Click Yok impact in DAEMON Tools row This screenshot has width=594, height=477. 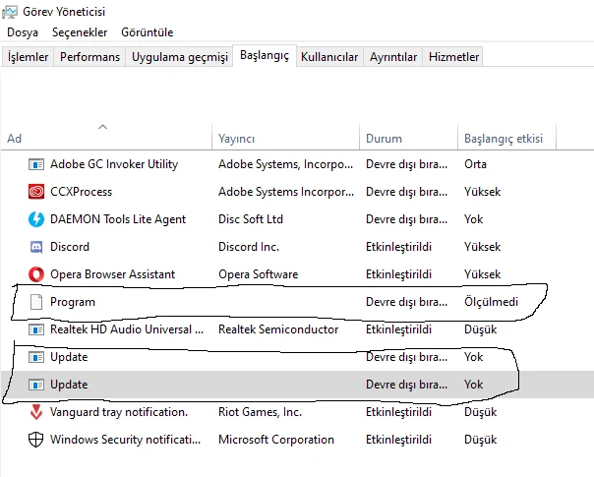click(474, 219)
